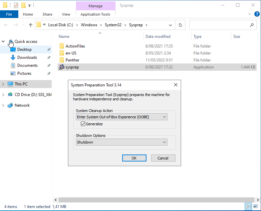Switch to Details view icon in status bar
The width and height of the screenshot is (261, 211).
tap(248, 207)
